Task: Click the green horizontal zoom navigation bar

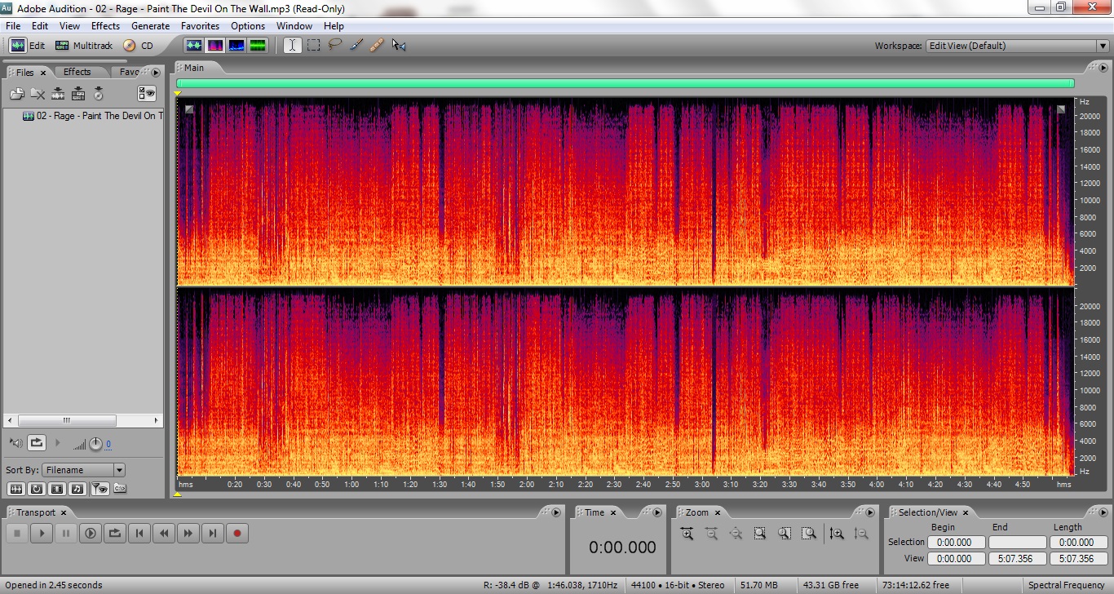Action: (625, 83)
